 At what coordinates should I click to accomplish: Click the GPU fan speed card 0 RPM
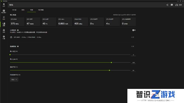click(x=129, y=22)
